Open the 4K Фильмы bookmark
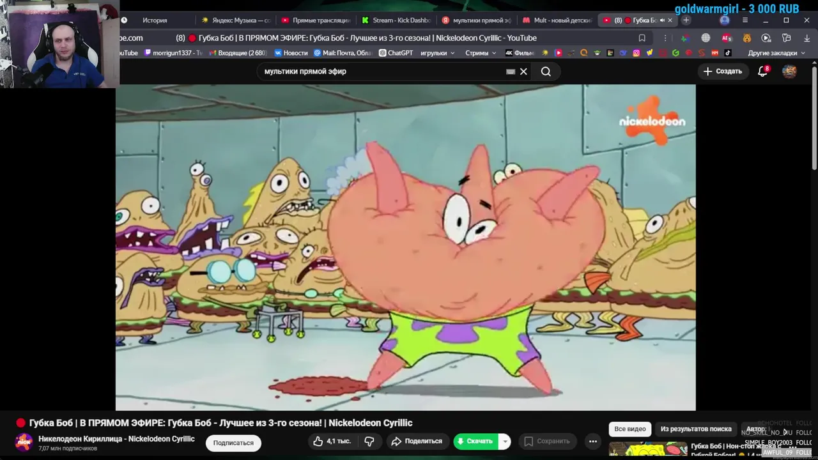This screenshot has height=460, width=818. click(x=519, y=53)
